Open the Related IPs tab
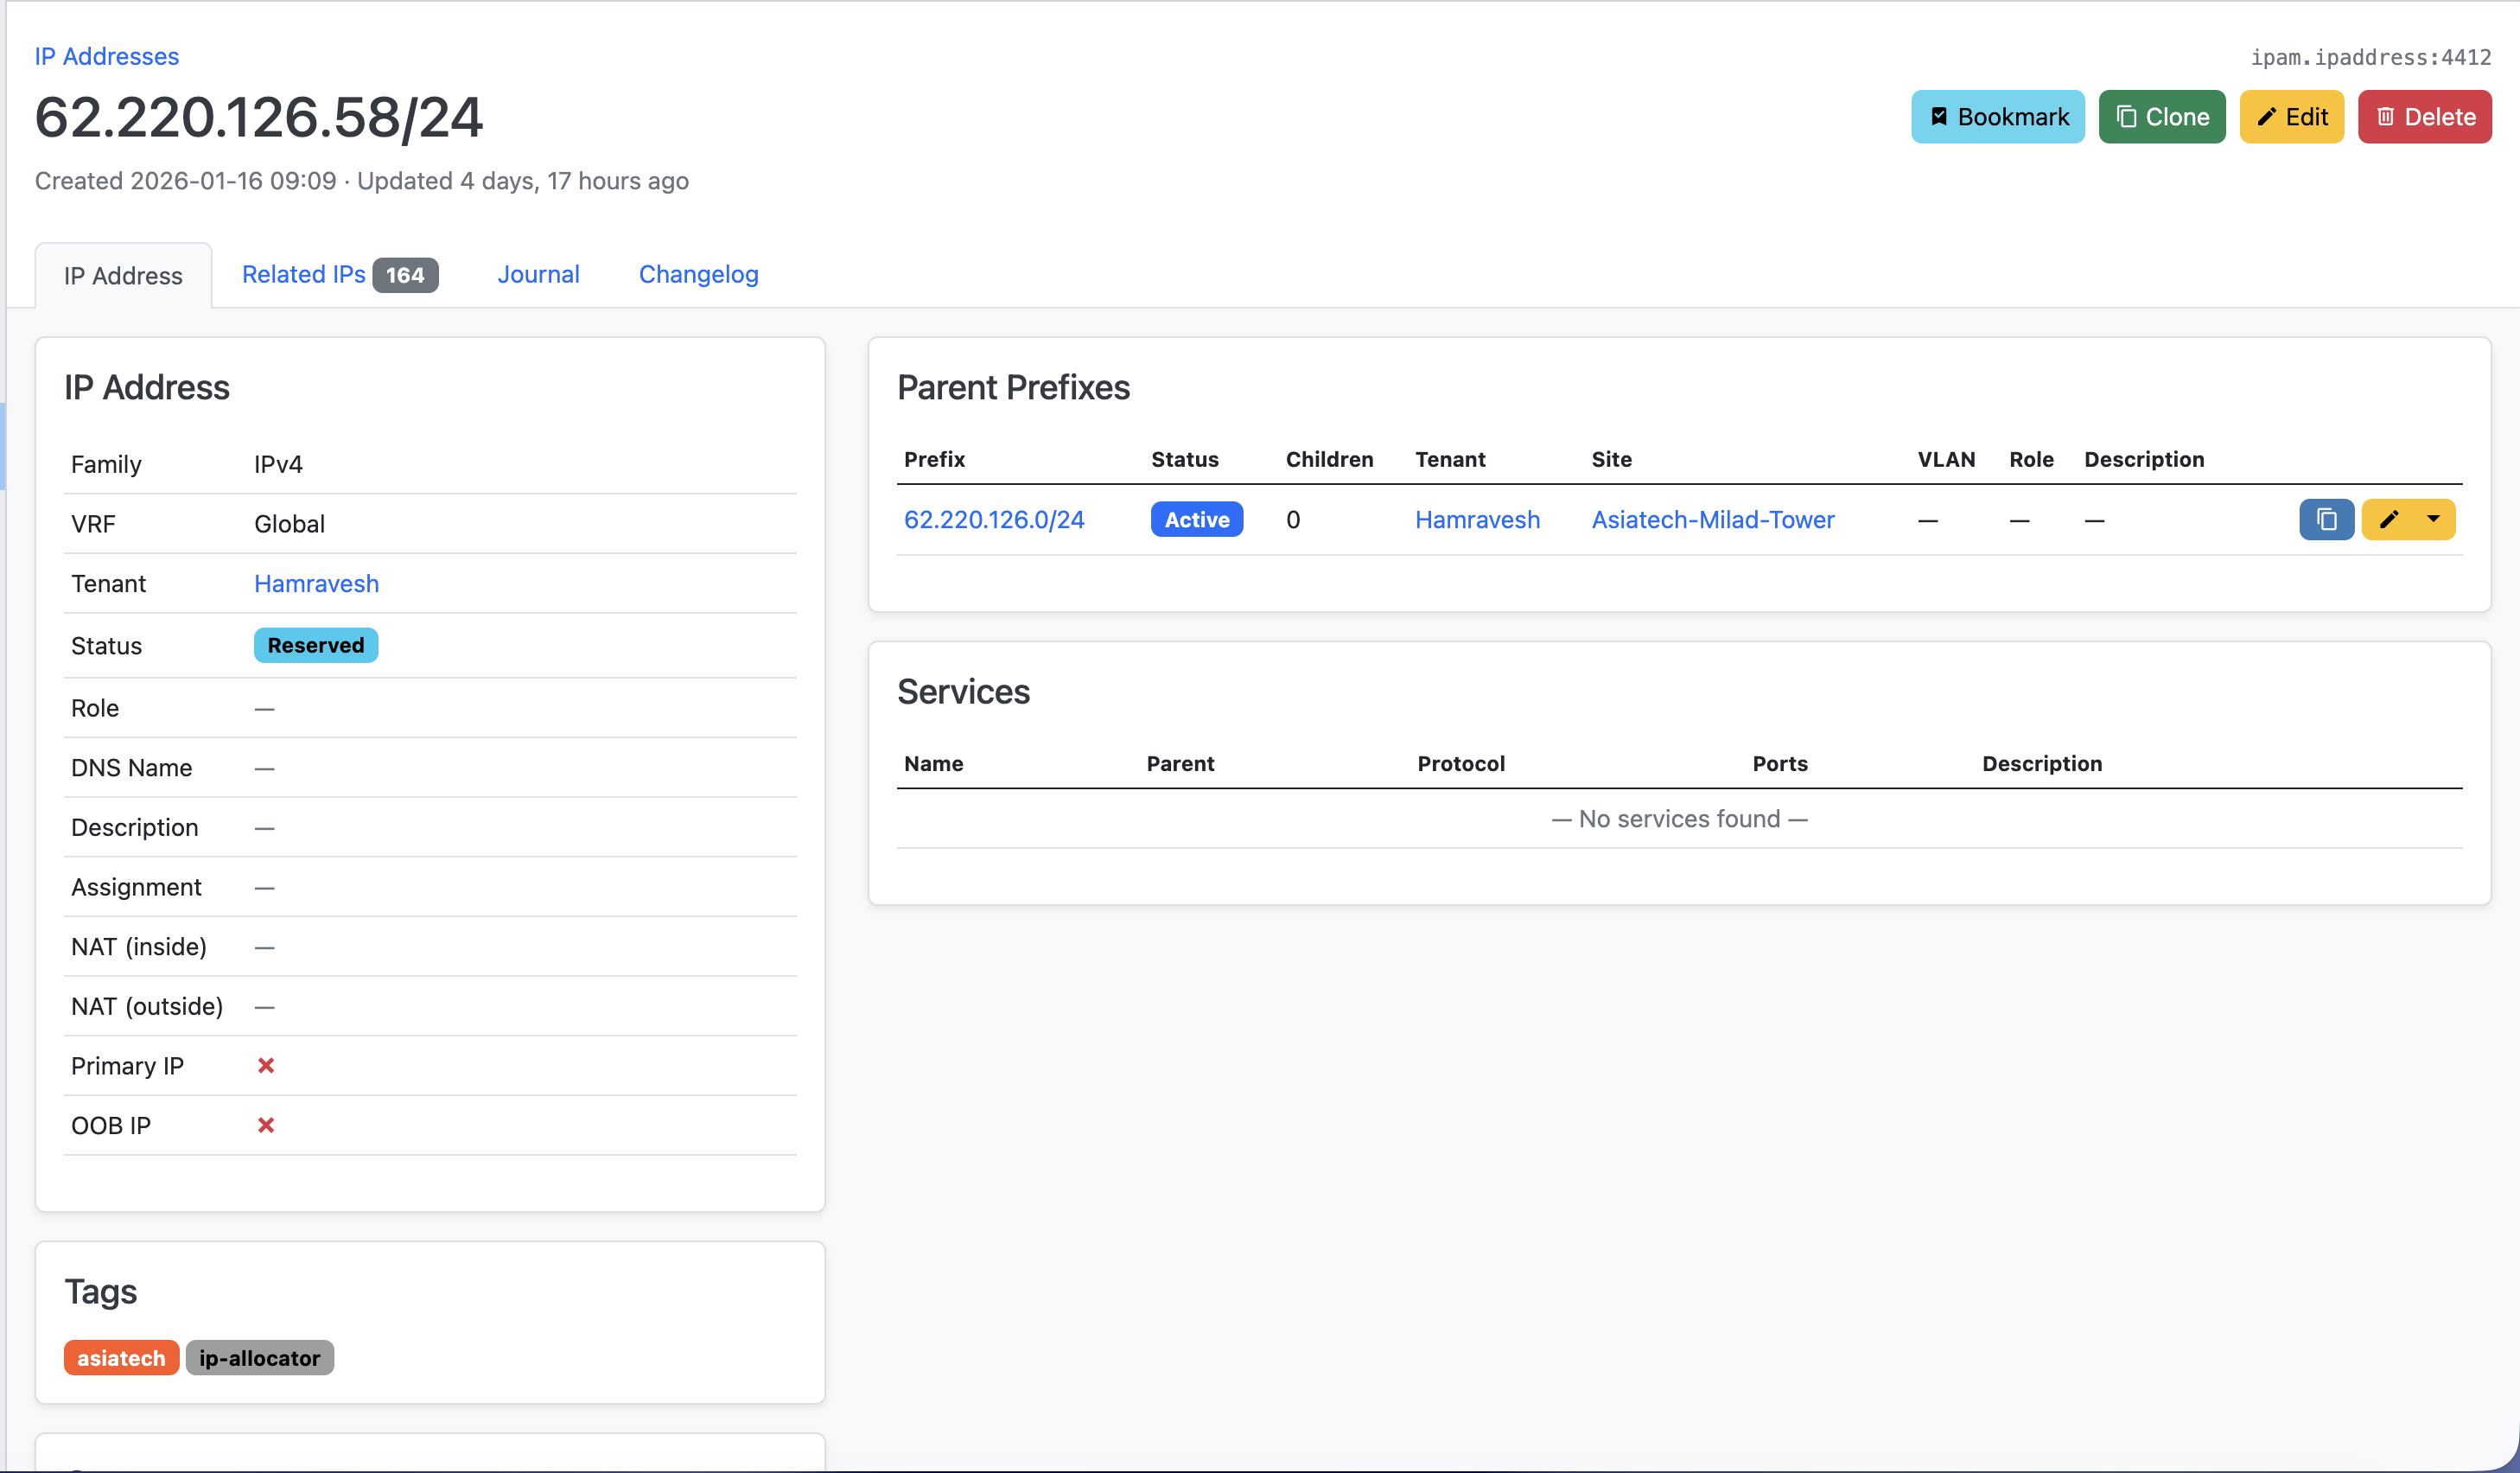The image size is (2520, 1473). (304, 274)
